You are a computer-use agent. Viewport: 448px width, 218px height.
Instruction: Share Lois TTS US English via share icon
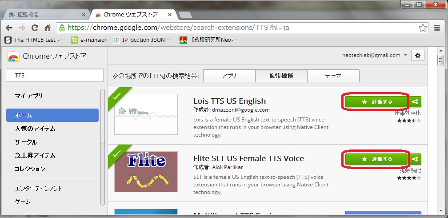click(x=416, y=101)
